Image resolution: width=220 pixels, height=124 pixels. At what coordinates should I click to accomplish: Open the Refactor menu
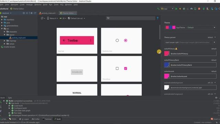click(x=38, y=4)
